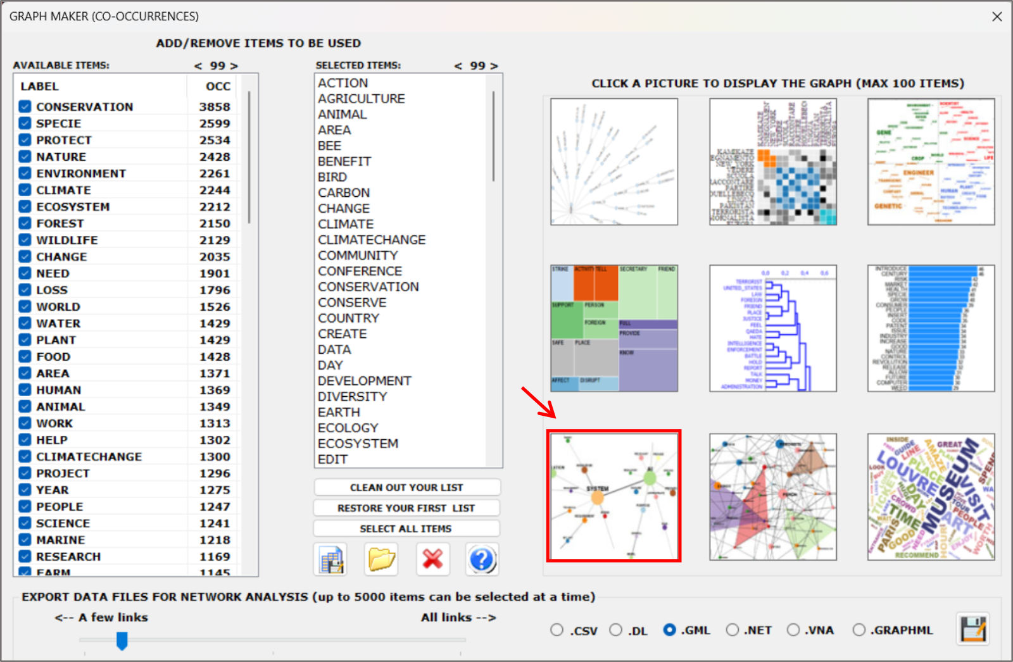The image size is (1013, 662).
Task: Increase the available items count with right arrow
Action: 234,66
